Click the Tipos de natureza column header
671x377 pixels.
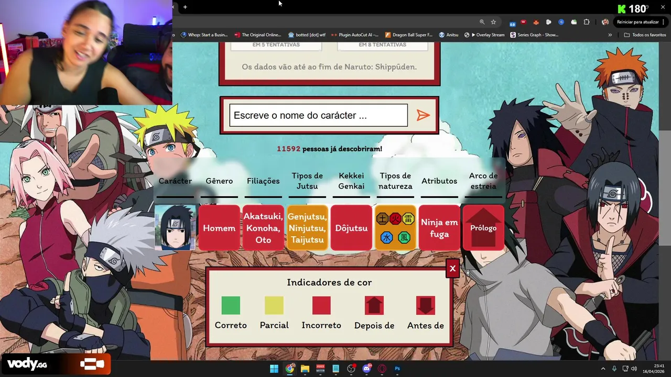pyautogui.click(x=395, y=181)
